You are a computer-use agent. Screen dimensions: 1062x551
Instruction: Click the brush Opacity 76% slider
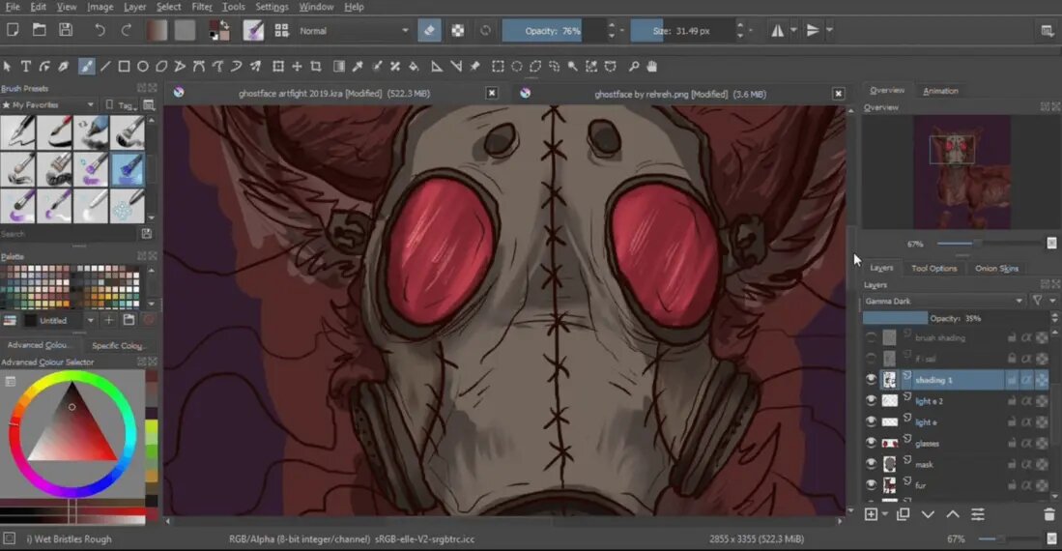click(553, 31)
